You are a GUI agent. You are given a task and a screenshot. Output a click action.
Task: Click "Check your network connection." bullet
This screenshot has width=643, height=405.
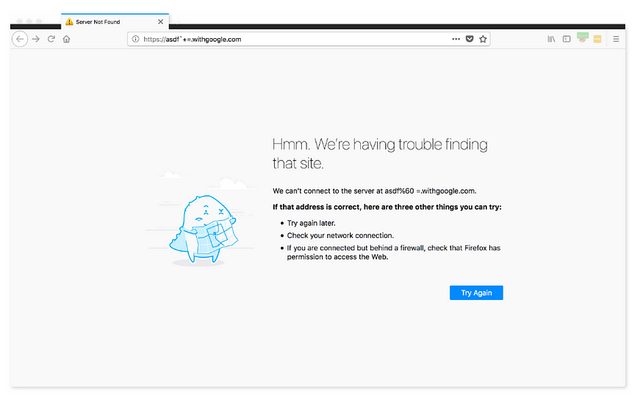(x=340, y=236)
